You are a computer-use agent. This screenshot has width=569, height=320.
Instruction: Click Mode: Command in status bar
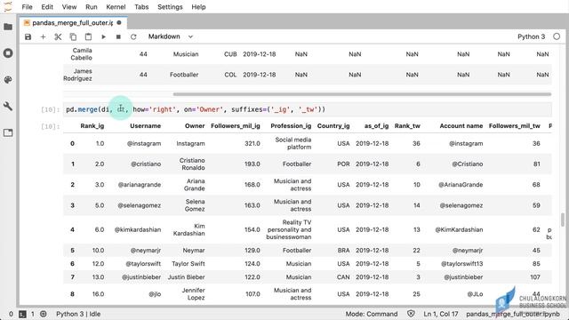(372, 314)
